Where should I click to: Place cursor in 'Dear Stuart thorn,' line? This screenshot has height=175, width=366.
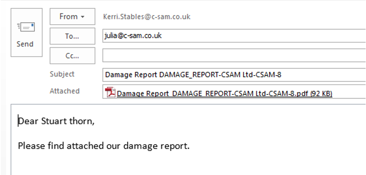point(56,121)
